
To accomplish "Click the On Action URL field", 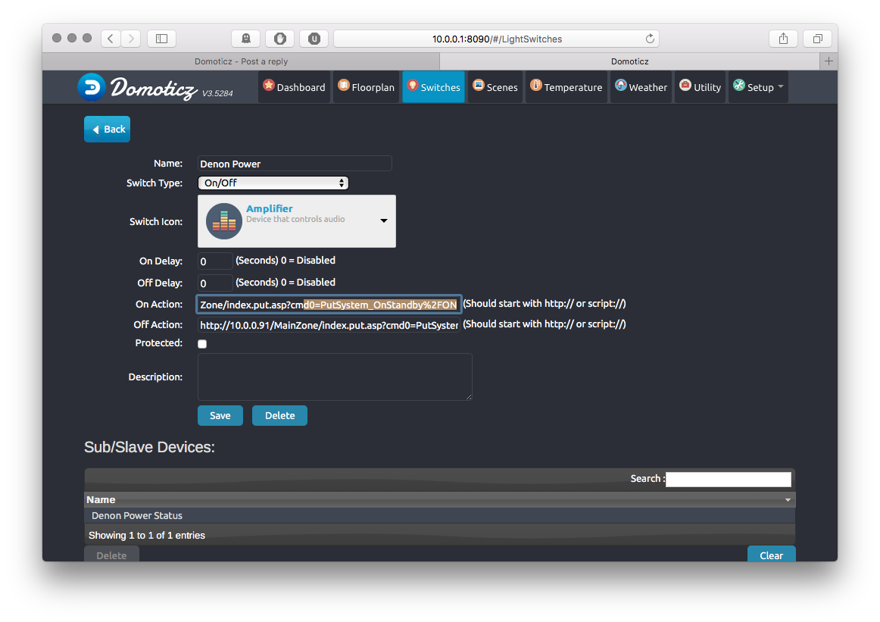I will point(329,305).
